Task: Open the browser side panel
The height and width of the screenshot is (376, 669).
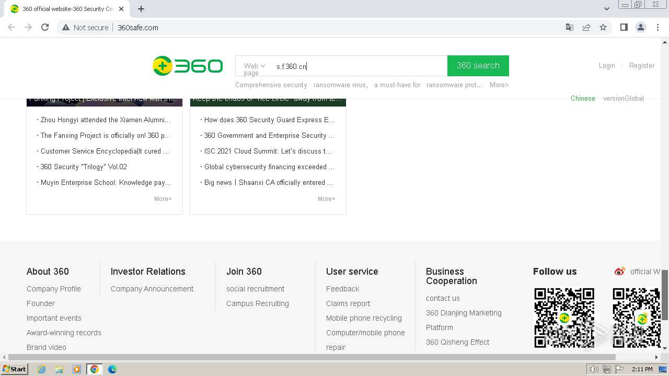Action: (624, 27)
